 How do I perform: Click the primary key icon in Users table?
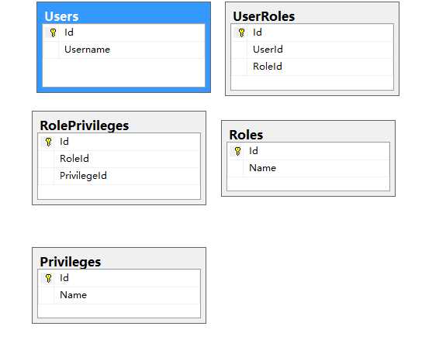(x=53, y=33)
